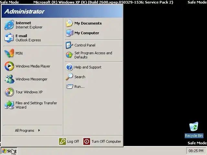
Task: Click the Run window icon
Action: [x=70, y=87]
